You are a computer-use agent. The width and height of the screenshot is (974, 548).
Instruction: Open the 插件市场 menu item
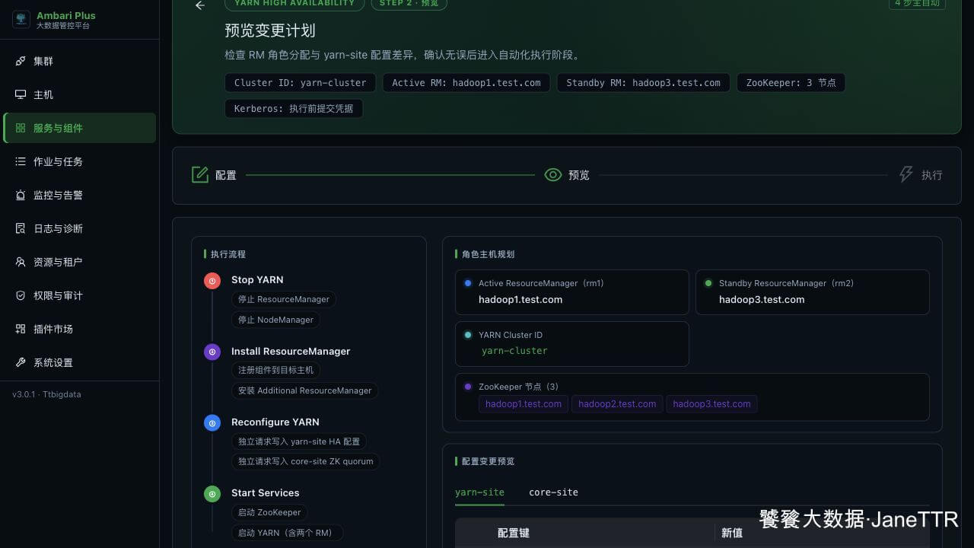[x=80, y=329]
